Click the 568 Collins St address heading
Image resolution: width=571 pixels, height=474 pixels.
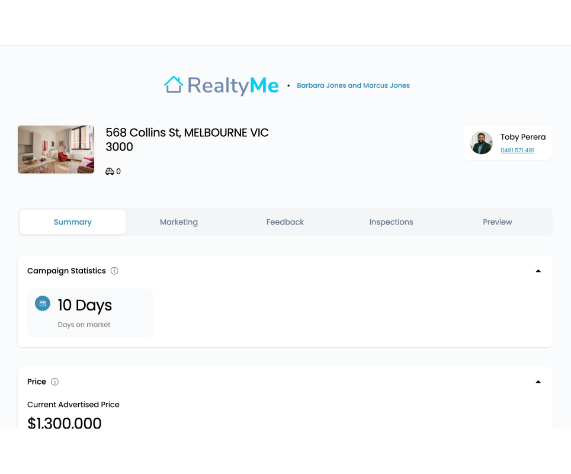coord(187,140)
